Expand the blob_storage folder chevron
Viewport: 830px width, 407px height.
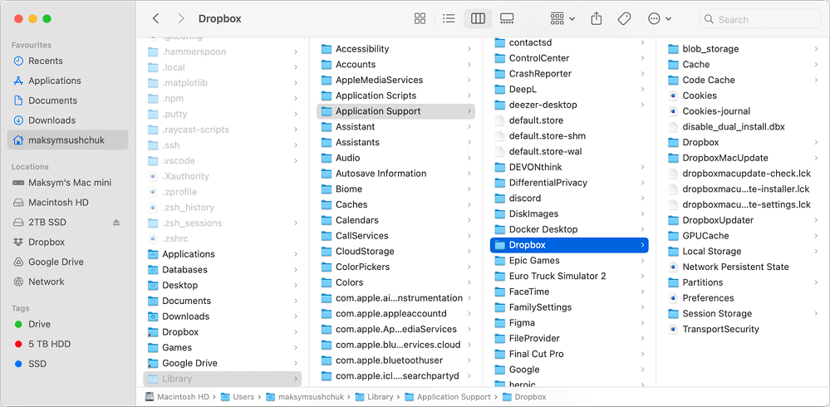click(x=816, y=49)
